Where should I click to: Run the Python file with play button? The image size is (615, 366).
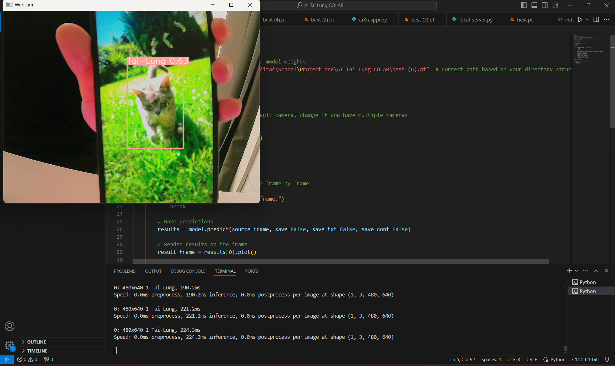(x=580, y=20)
